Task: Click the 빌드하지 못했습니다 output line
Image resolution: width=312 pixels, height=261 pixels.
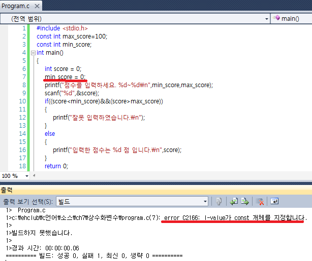Action: pos(40,233)
